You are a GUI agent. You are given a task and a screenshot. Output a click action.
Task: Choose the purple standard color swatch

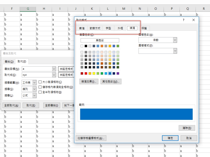[118, 74]
